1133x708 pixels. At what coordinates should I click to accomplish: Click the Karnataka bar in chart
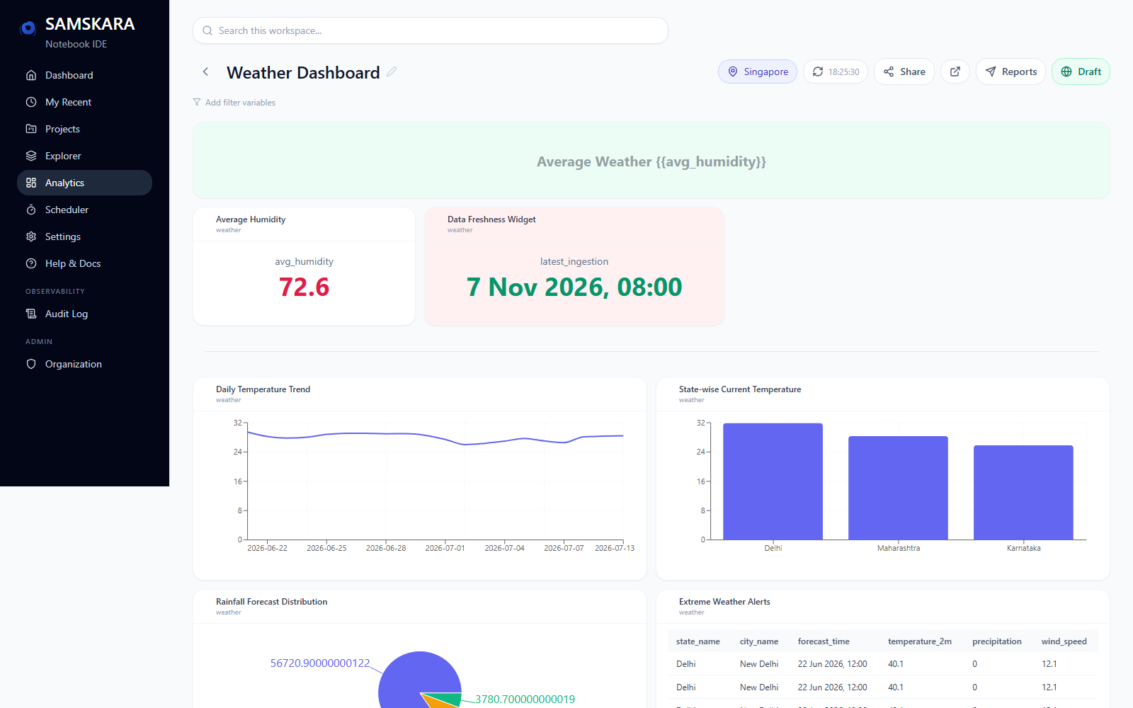(1023, 492)
